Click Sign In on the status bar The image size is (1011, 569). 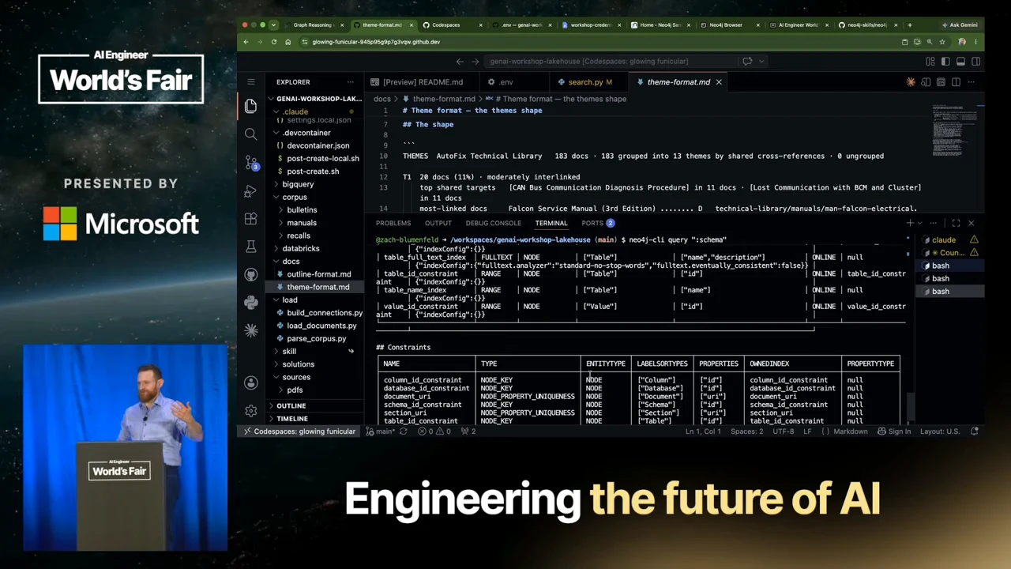895,431
